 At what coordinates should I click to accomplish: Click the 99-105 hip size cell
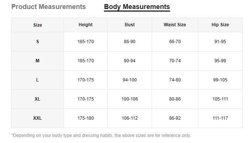(x=220, y=80)
